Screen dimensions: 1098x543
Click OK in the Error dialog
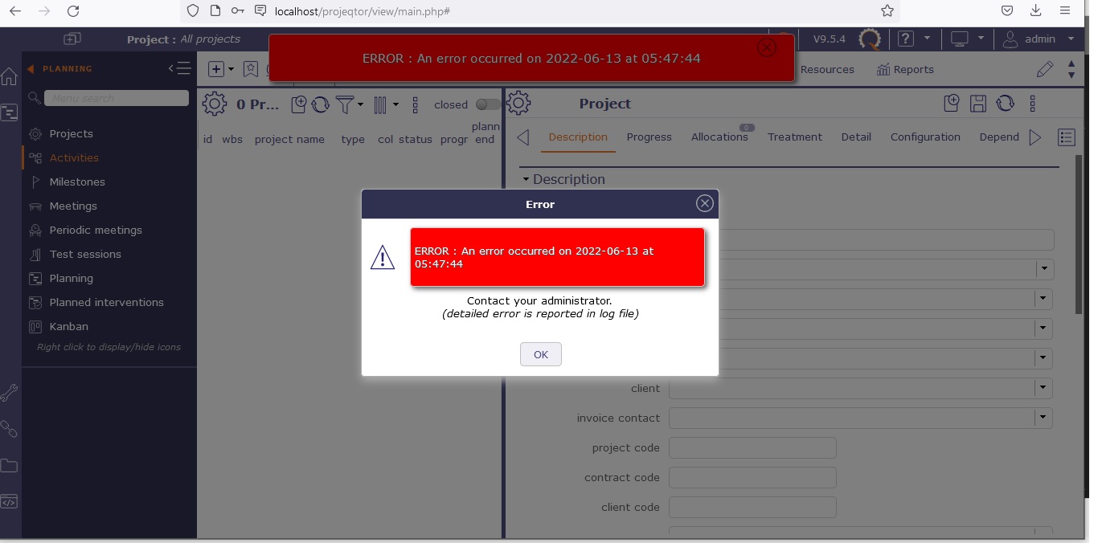point(540,354)
